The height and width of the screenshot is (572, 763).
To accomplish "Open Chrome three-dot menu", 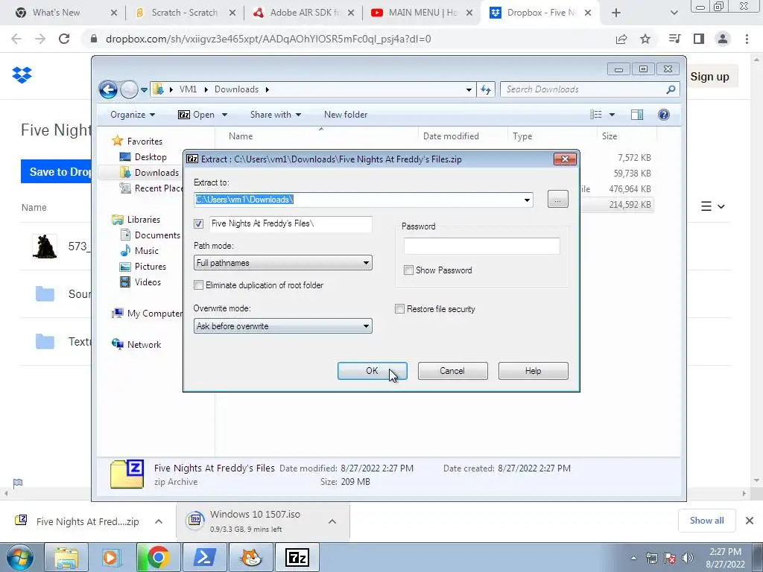I will pos(747,39).
